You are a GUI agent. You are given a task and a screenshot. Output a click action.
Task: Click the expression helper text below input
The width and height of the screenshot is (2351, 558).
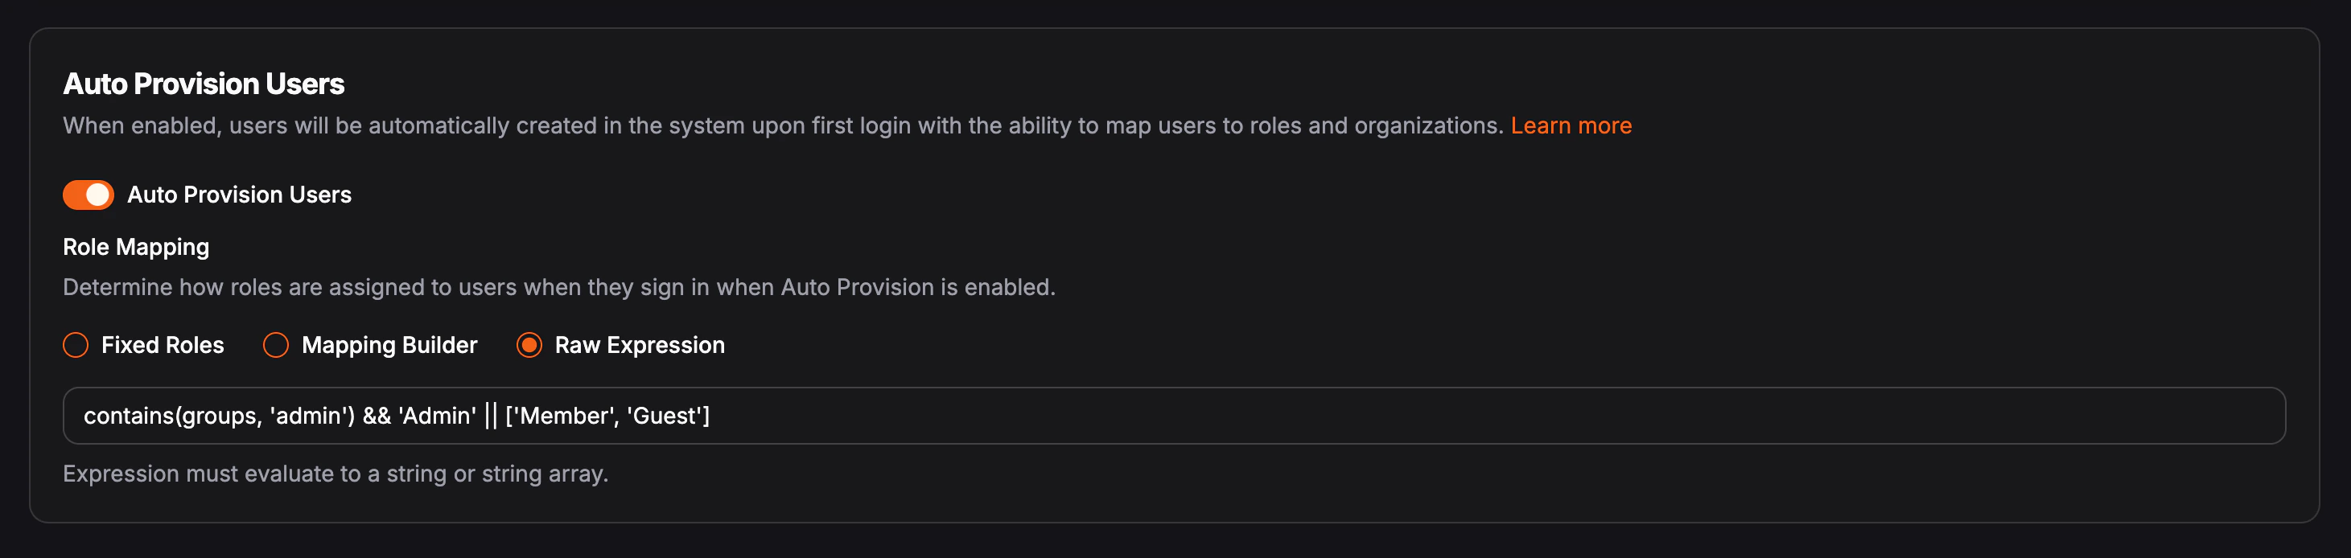pyautogui.click(x=335, y=474)
